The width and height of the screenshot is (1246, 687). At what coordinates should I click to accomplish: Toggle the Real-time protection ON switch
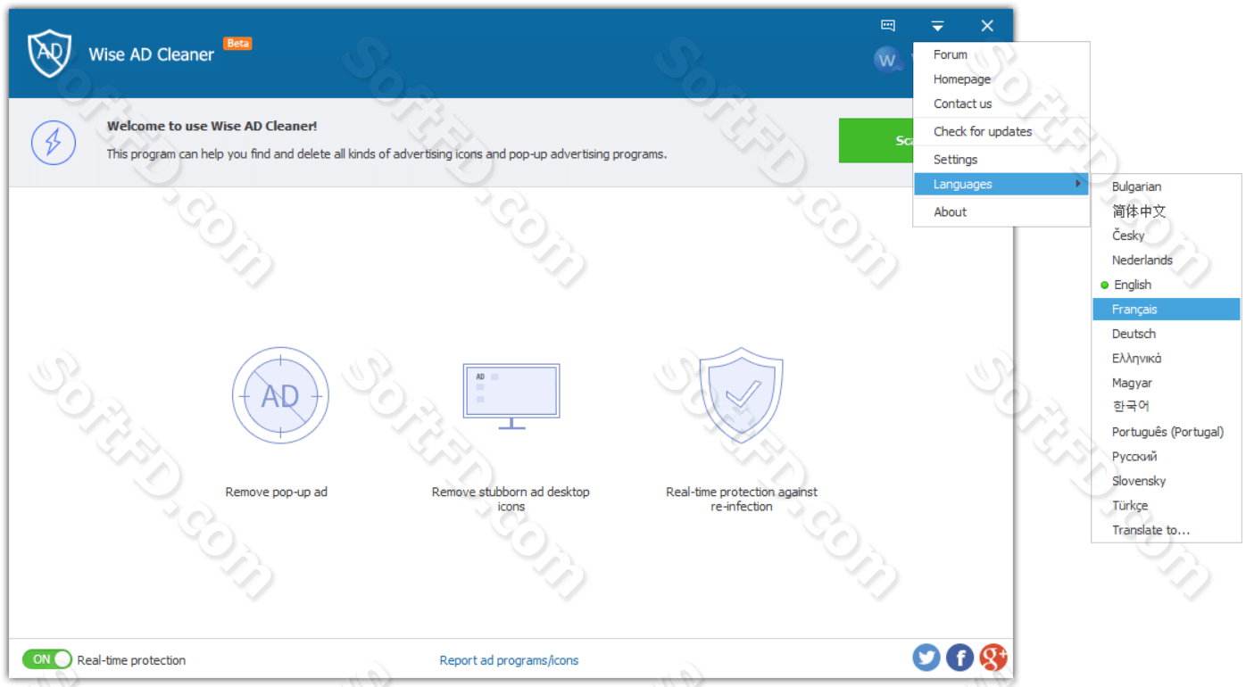point(47,659)
